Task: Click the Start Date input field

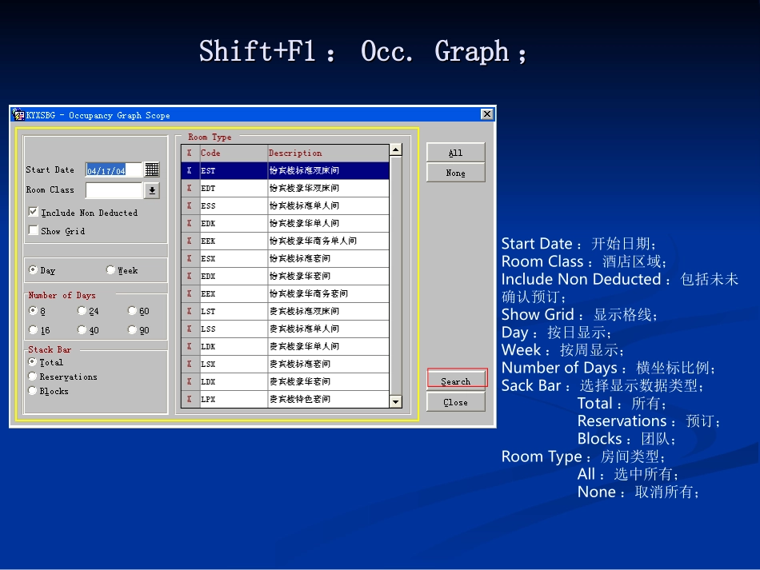Action: click(113, 170)
